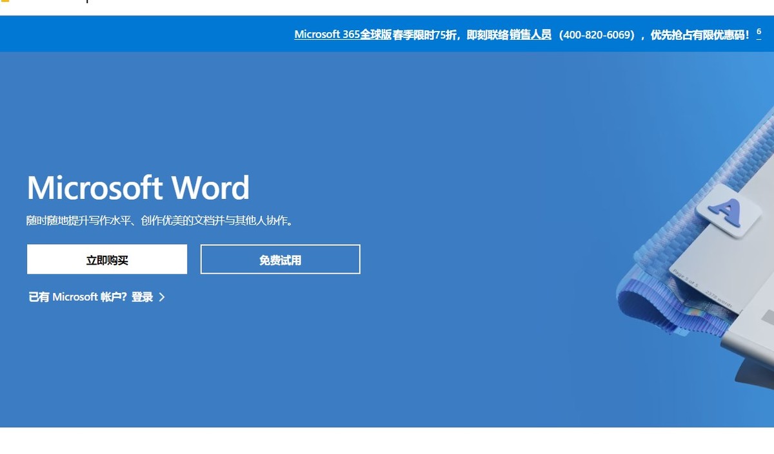Click the 立即购买 purchase button
Image resolution: width=774 pixels, height=454 pixels.
(106, 259)
